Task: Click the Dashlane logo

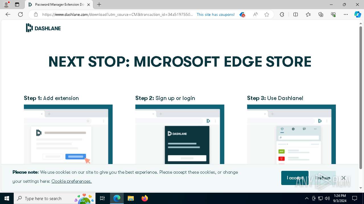Action: 43,28
